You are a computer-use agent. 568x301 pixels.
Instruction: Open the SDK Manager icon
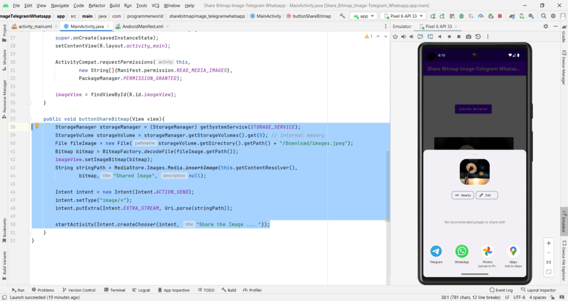tap(531, 16)
